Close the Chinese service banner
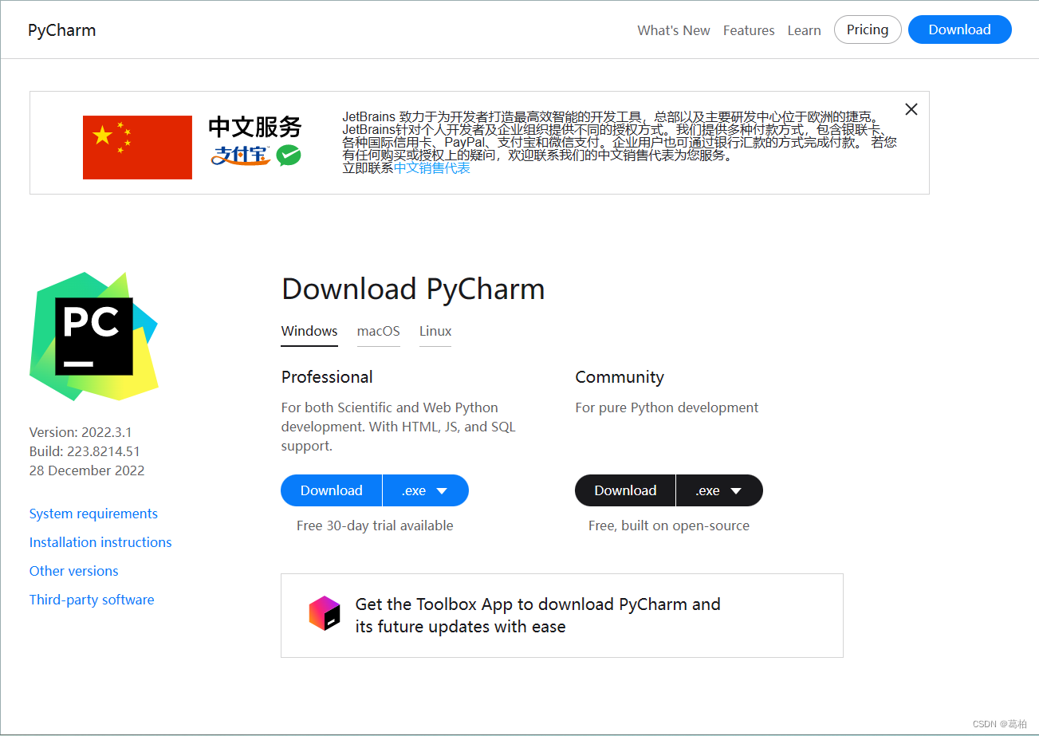 point(911,109)
